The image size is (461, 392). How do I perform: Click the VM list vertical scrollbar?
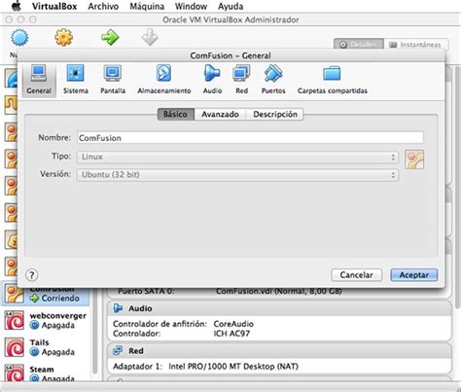pos(95,331)
